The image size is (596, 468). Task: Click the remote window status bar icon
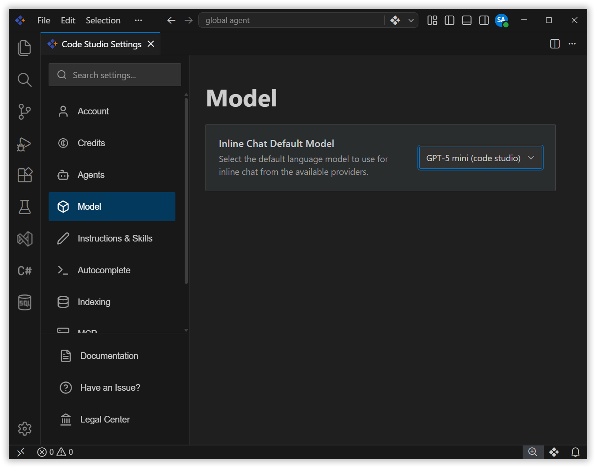[21, 452]
